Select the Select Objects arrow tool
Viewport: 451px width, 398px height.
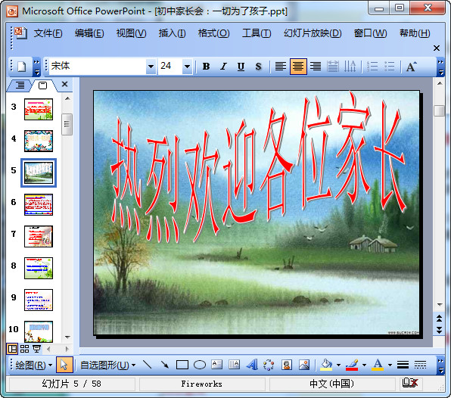point(64,365)
